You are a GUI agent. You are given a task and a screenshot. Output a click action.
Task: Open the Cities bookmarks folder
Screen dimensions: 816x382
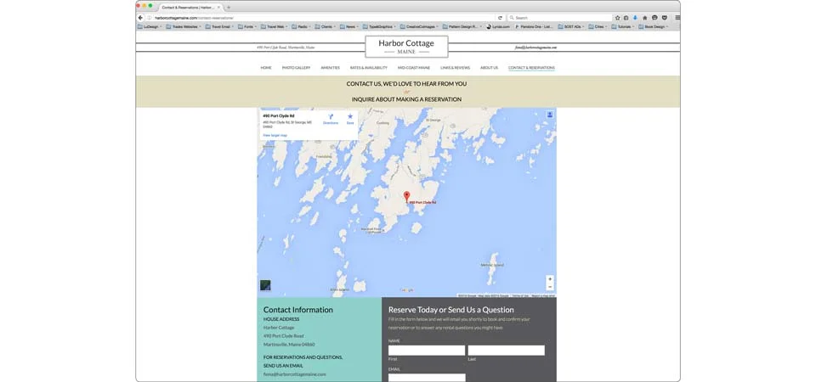point(598,26)
